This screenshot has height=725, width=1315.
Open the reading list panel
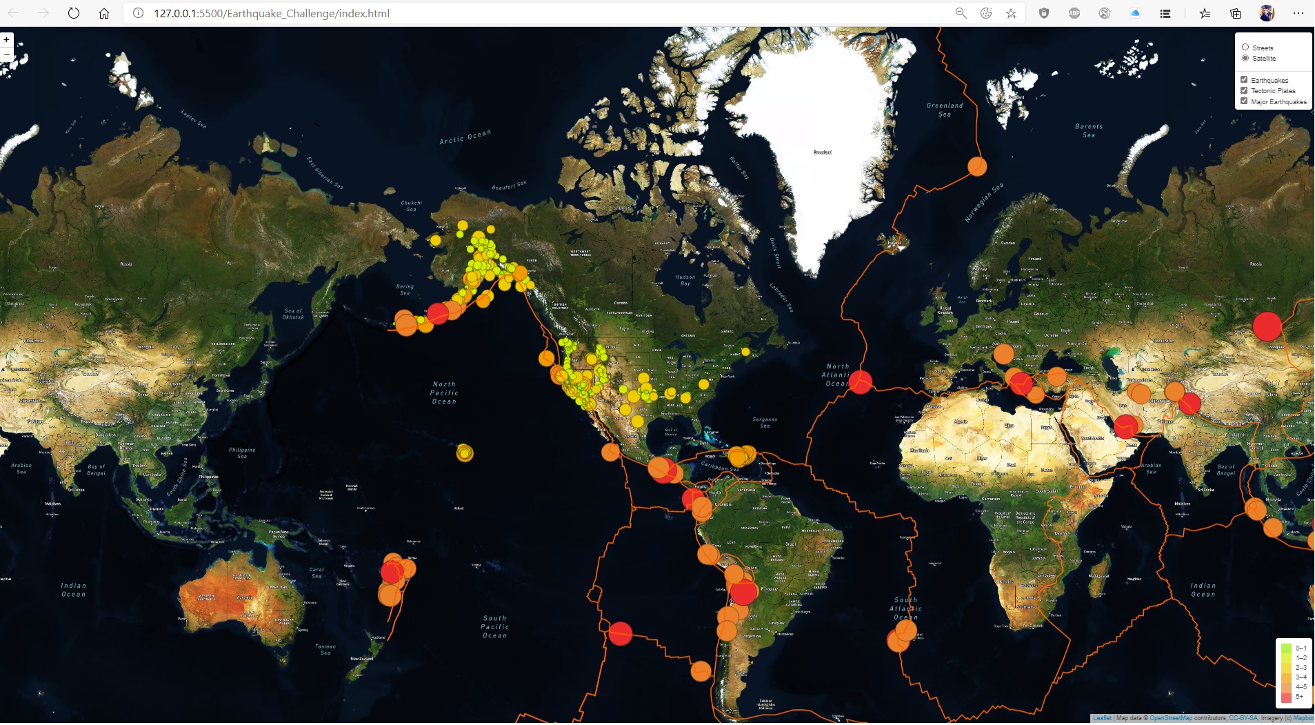pyautogui.click(x=1166, y=12)
